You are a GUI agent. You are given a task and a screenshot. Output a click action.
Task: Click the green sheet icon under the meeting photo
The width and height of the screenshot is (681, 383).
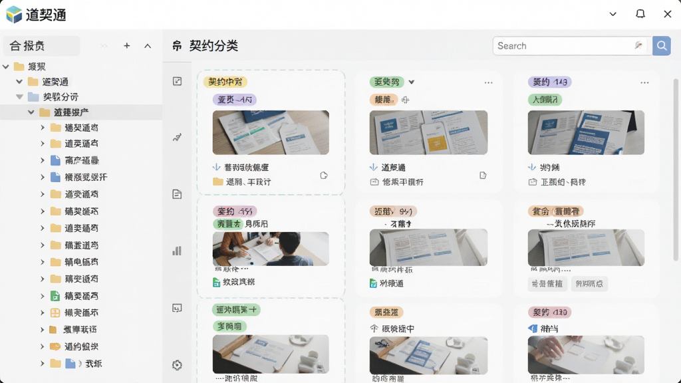(216, 282)
